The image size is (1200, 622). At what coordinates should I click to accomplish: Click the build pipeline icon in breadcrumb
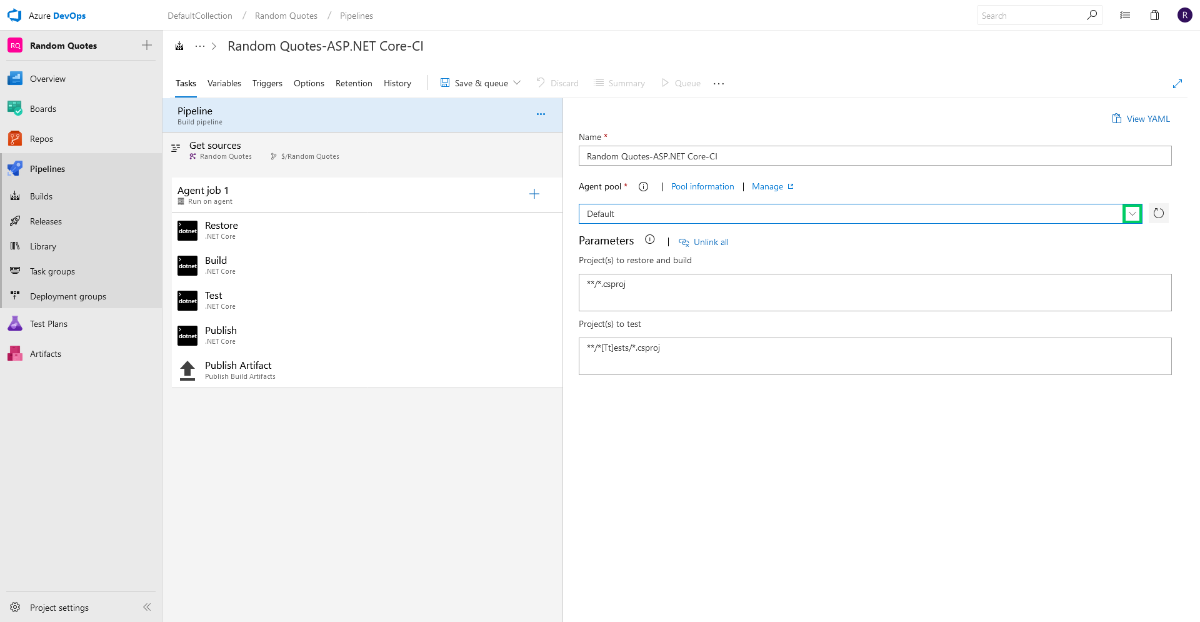click(x=179, y=46)
